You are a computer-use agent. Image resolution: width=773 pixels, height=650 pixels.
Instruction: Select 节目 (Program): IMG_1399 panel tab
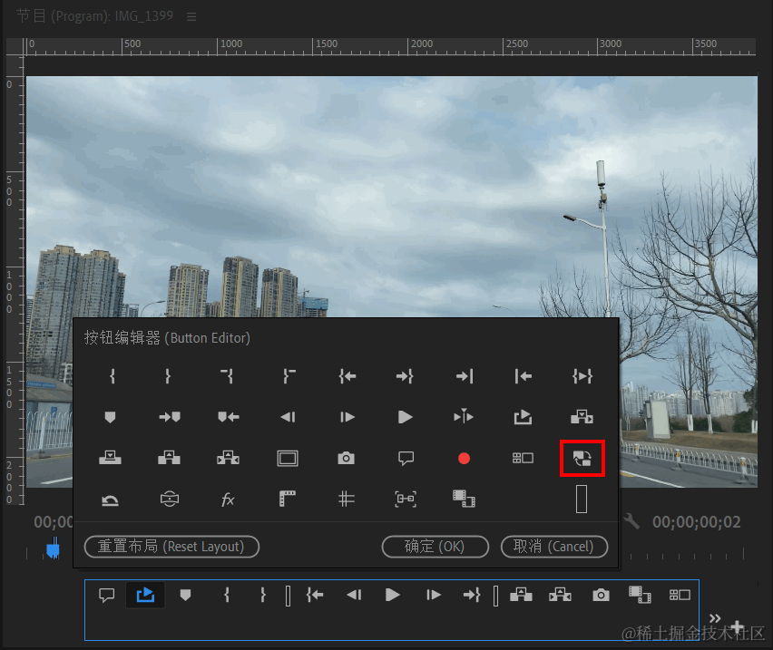[x=95, y=15]
